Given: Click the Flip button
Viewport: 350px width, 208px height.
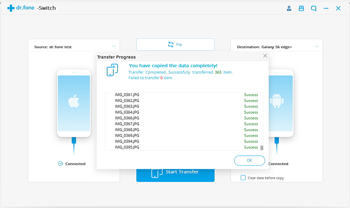Looking at the screenshot, I should pos(175,44).
